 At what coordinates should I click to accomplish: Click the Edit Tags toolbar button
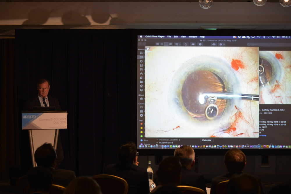(193, 44)
